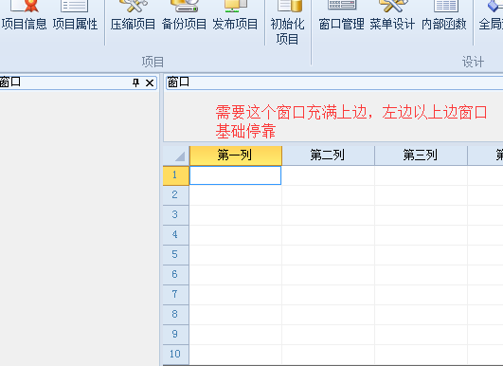Select row header 3
This screenshot has width=503, height=366.
pyautogui.click(x=176, y=215)
